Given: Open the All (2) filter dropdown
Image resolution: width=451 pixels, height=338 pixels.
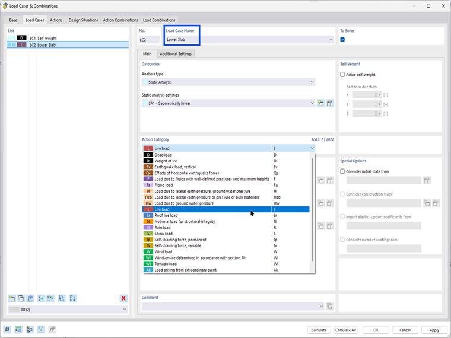Looking at the screenshot, I should [125, 310].
